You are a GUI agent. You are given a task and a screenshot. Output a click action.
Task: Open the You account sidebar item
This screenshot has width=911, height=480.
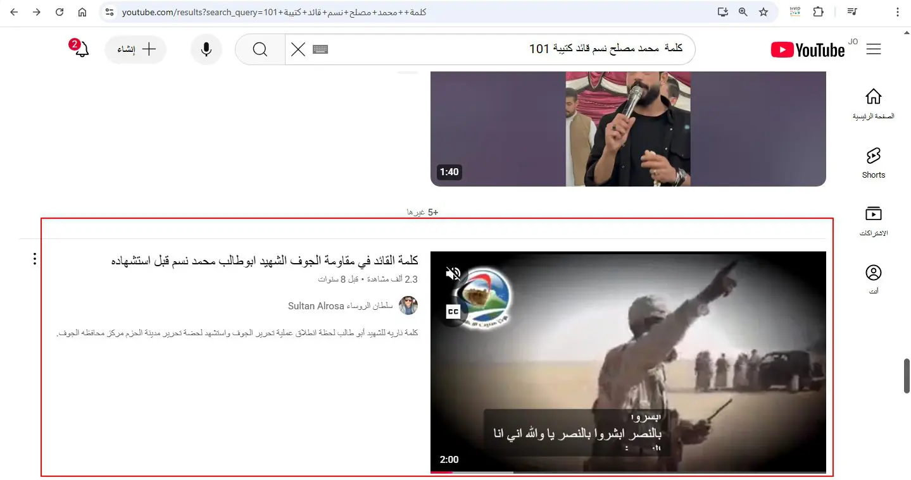tap(874, 279)
